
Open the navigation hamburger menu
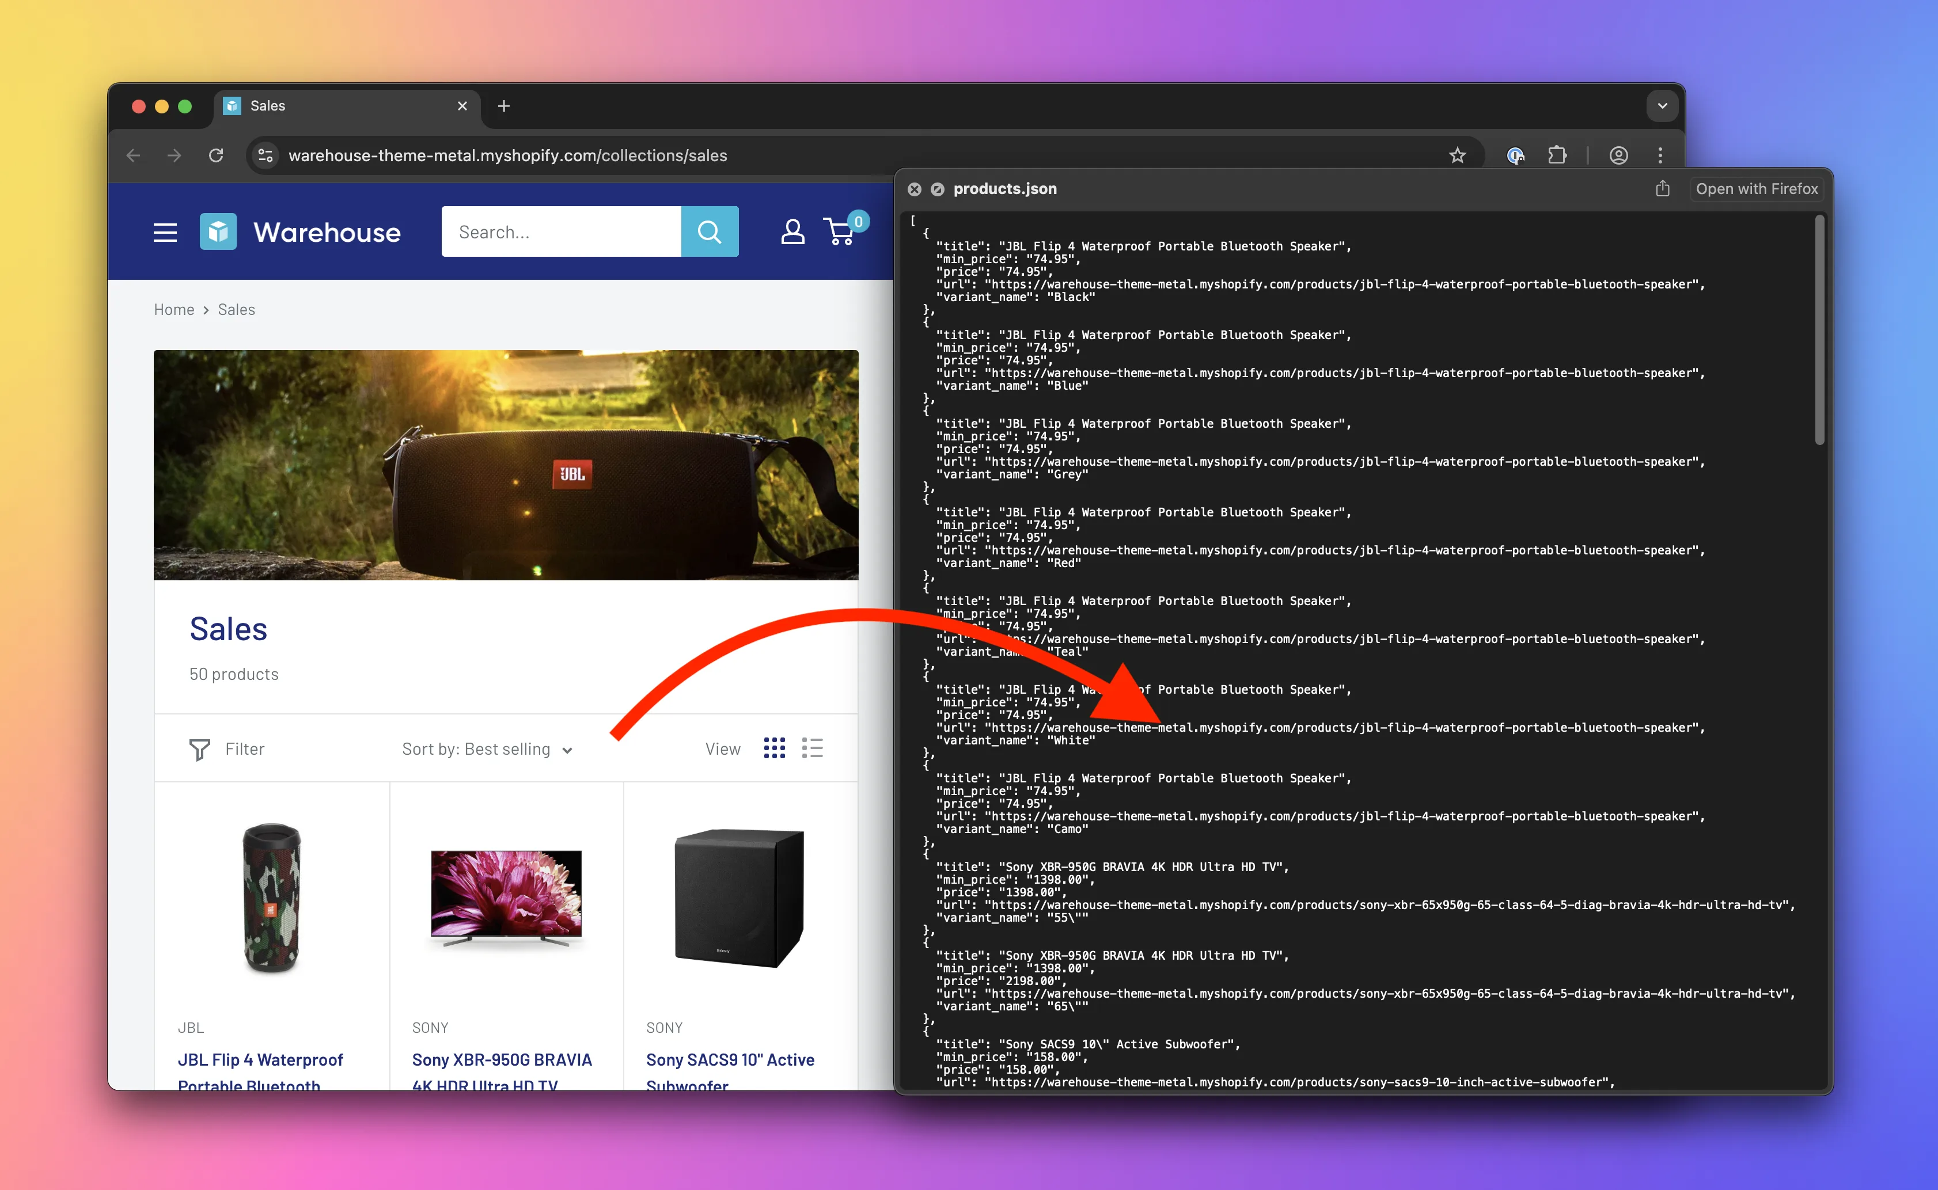[x=165, y=231]
